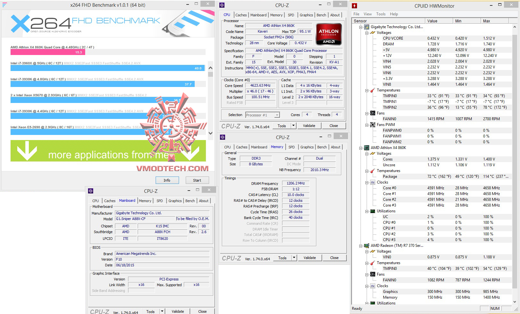
Task: Click the Voltages icon under Gigabyte Technology
Action: [373, 33]
